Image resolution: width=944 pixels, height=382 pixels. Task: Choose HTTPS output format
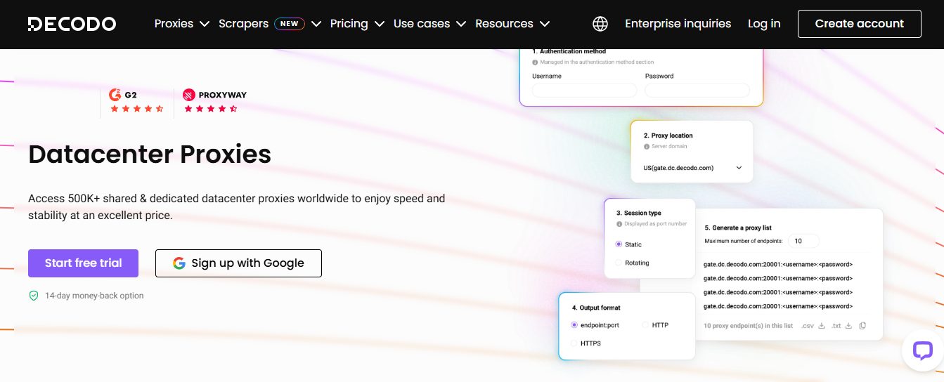pyautogui.click(x=574, y=343)
